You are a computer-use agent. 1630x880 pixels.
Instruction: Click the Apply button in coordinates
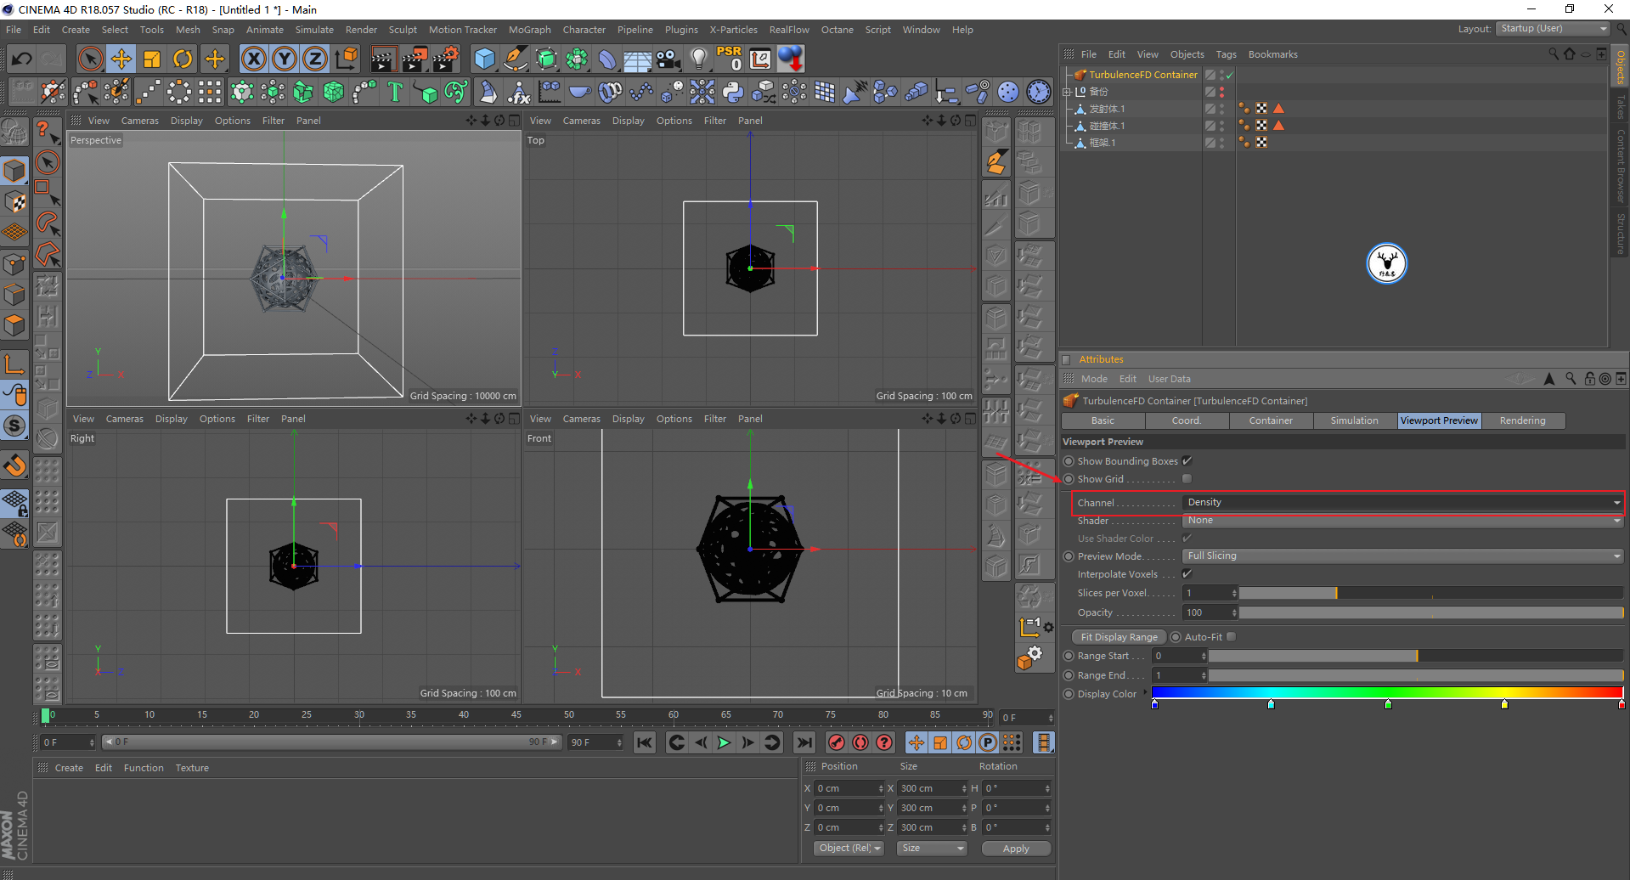[1016, 849]
